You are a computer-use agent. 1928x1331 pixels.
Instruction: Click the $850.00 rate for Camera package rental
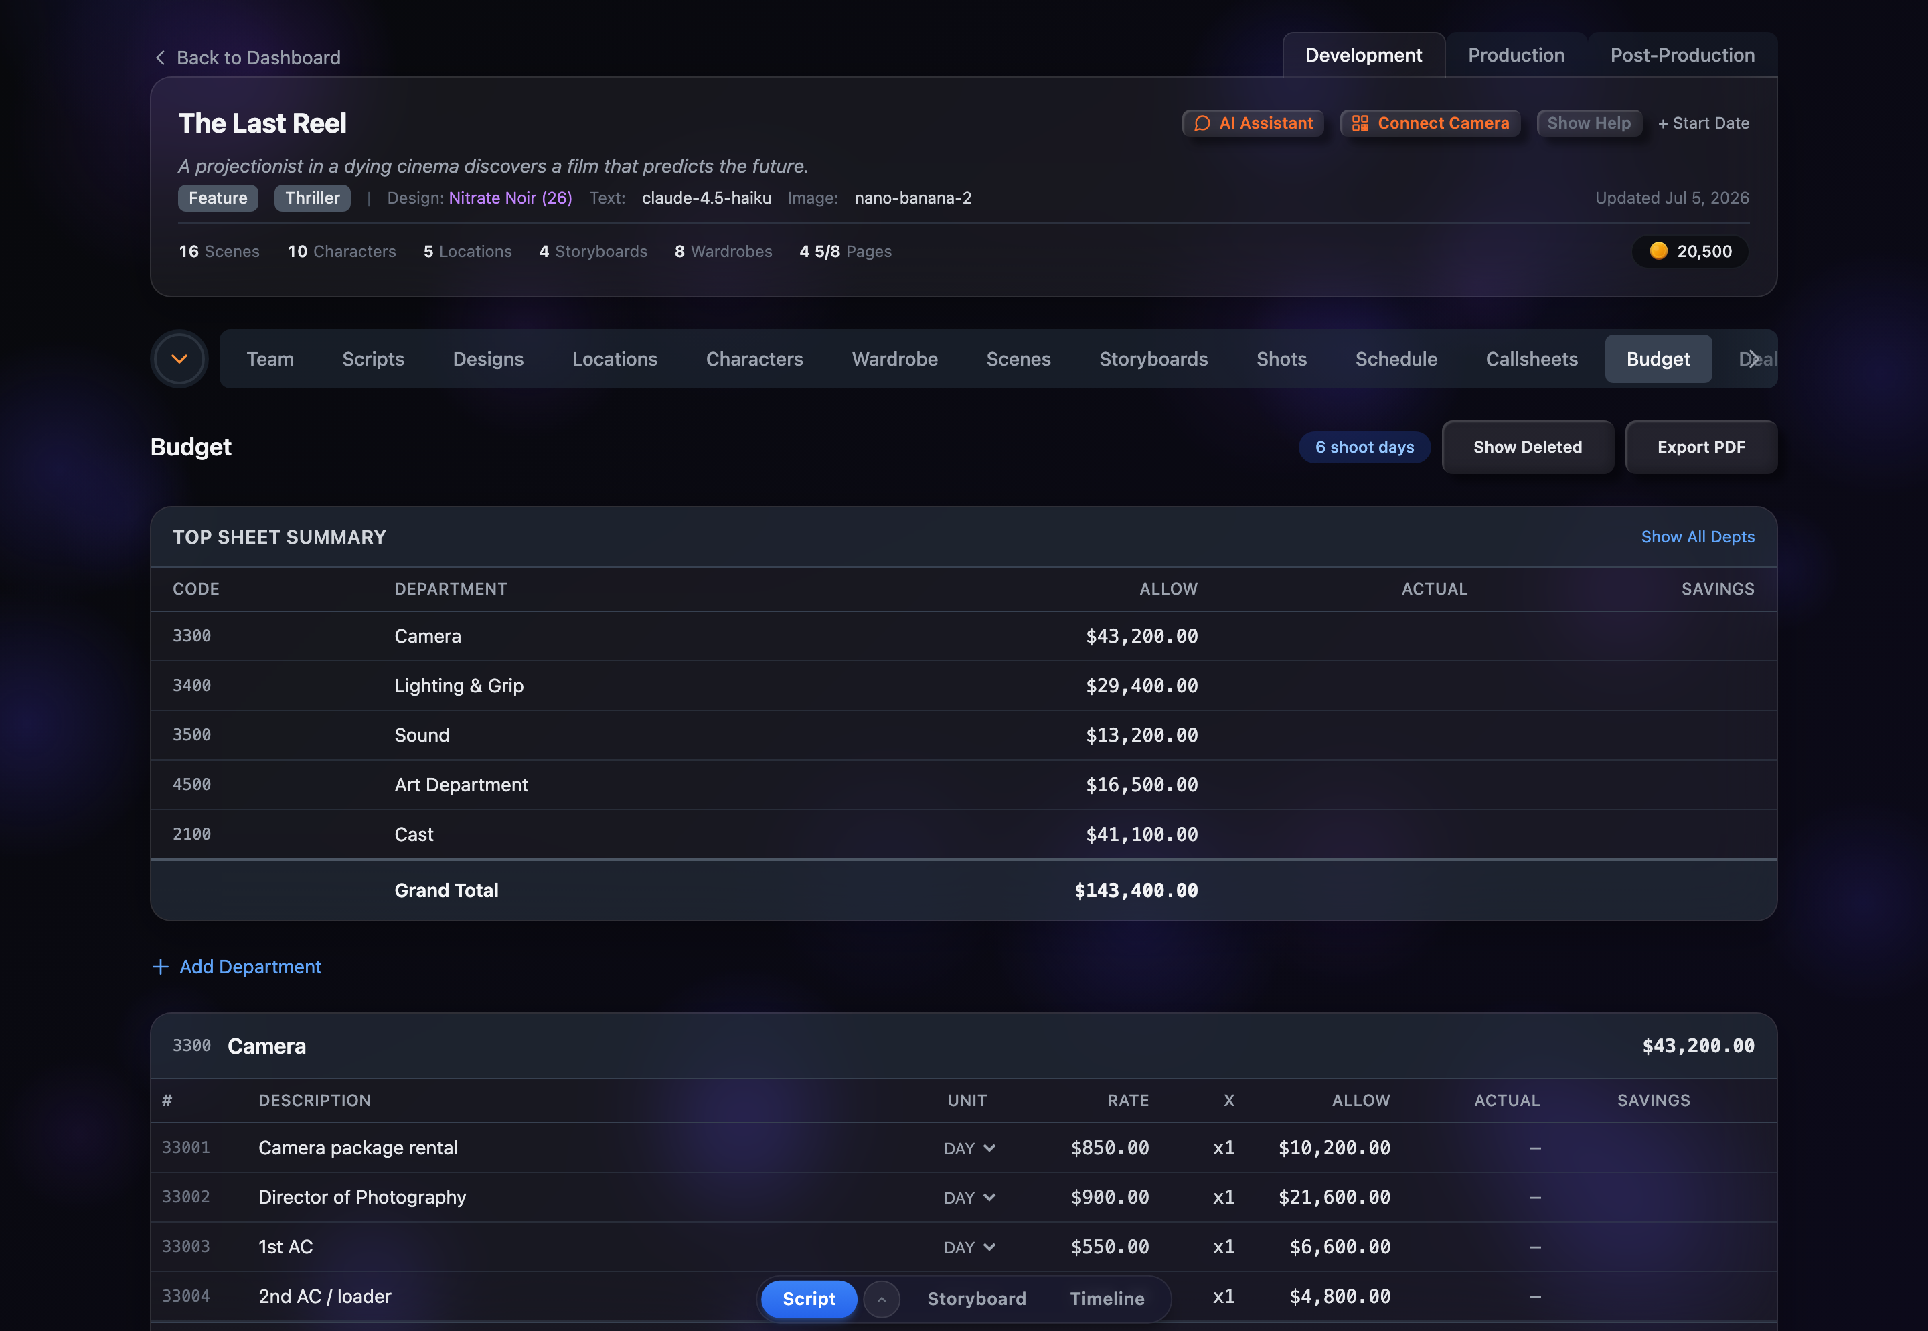click(x=1109, y=1148)
